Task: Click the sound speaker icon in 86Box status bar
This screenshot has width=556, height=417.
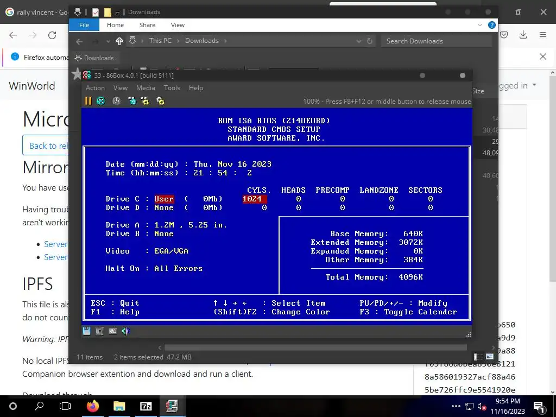Action: (126, 331)
